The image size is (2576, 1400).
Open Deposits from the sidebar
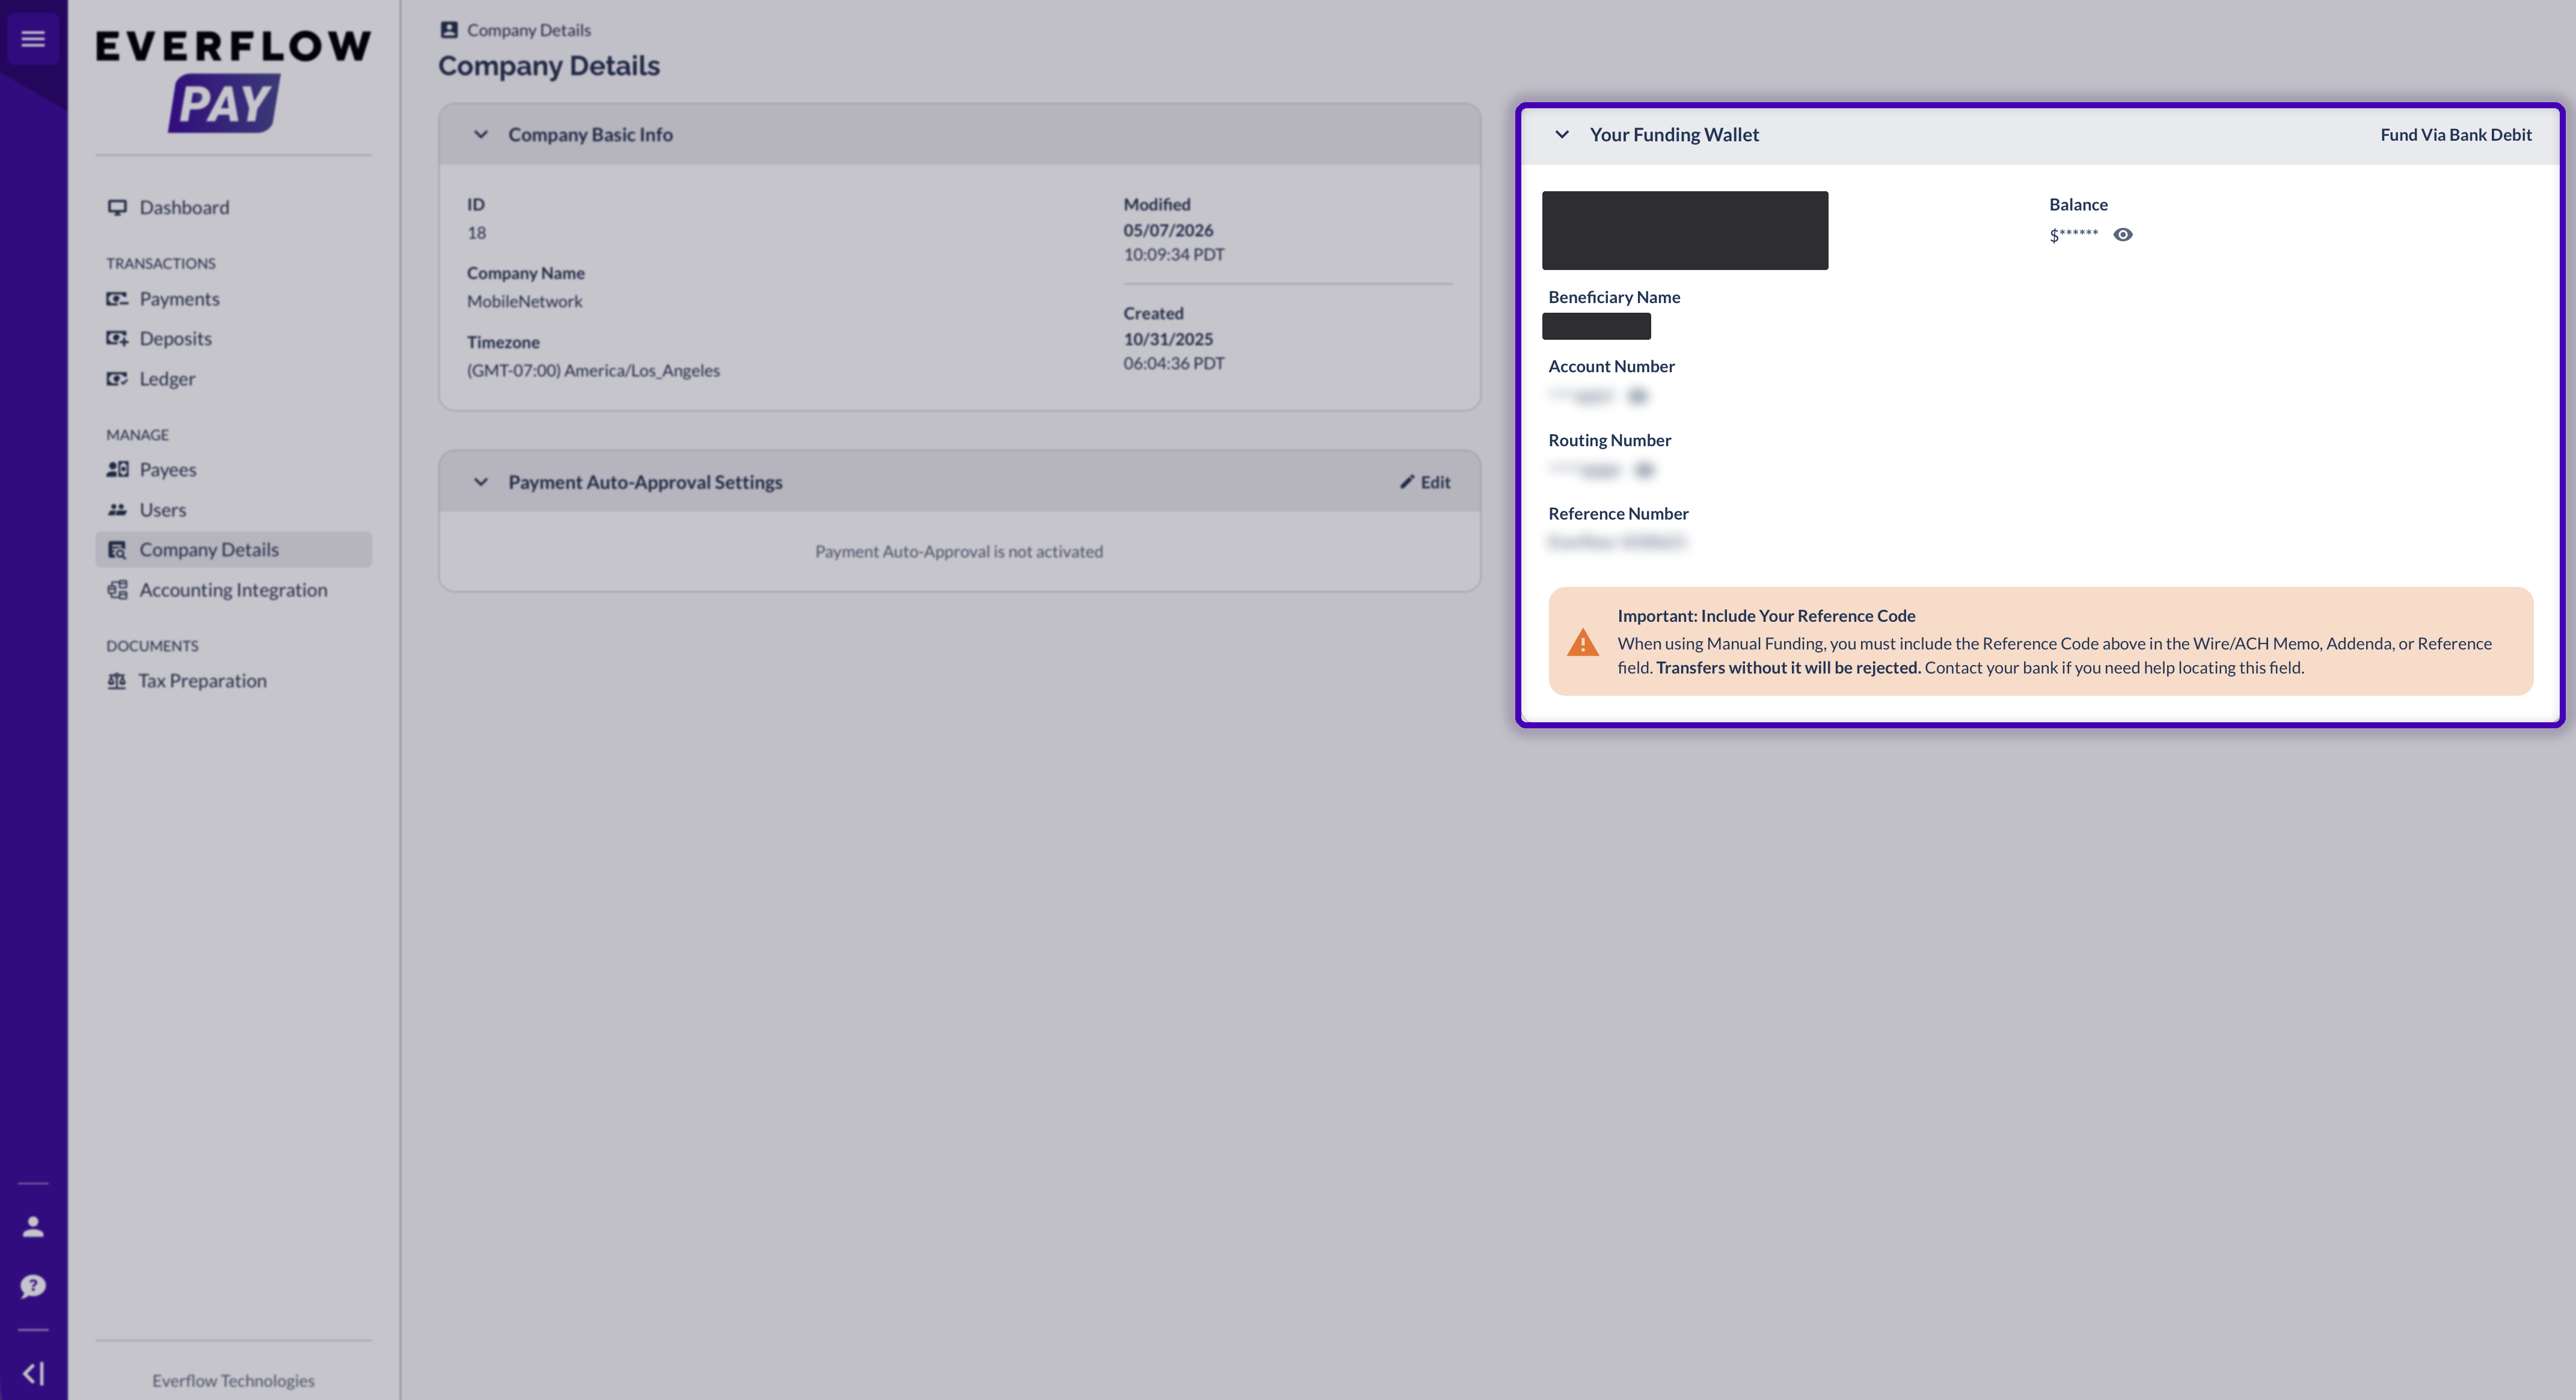click(175, 339)
